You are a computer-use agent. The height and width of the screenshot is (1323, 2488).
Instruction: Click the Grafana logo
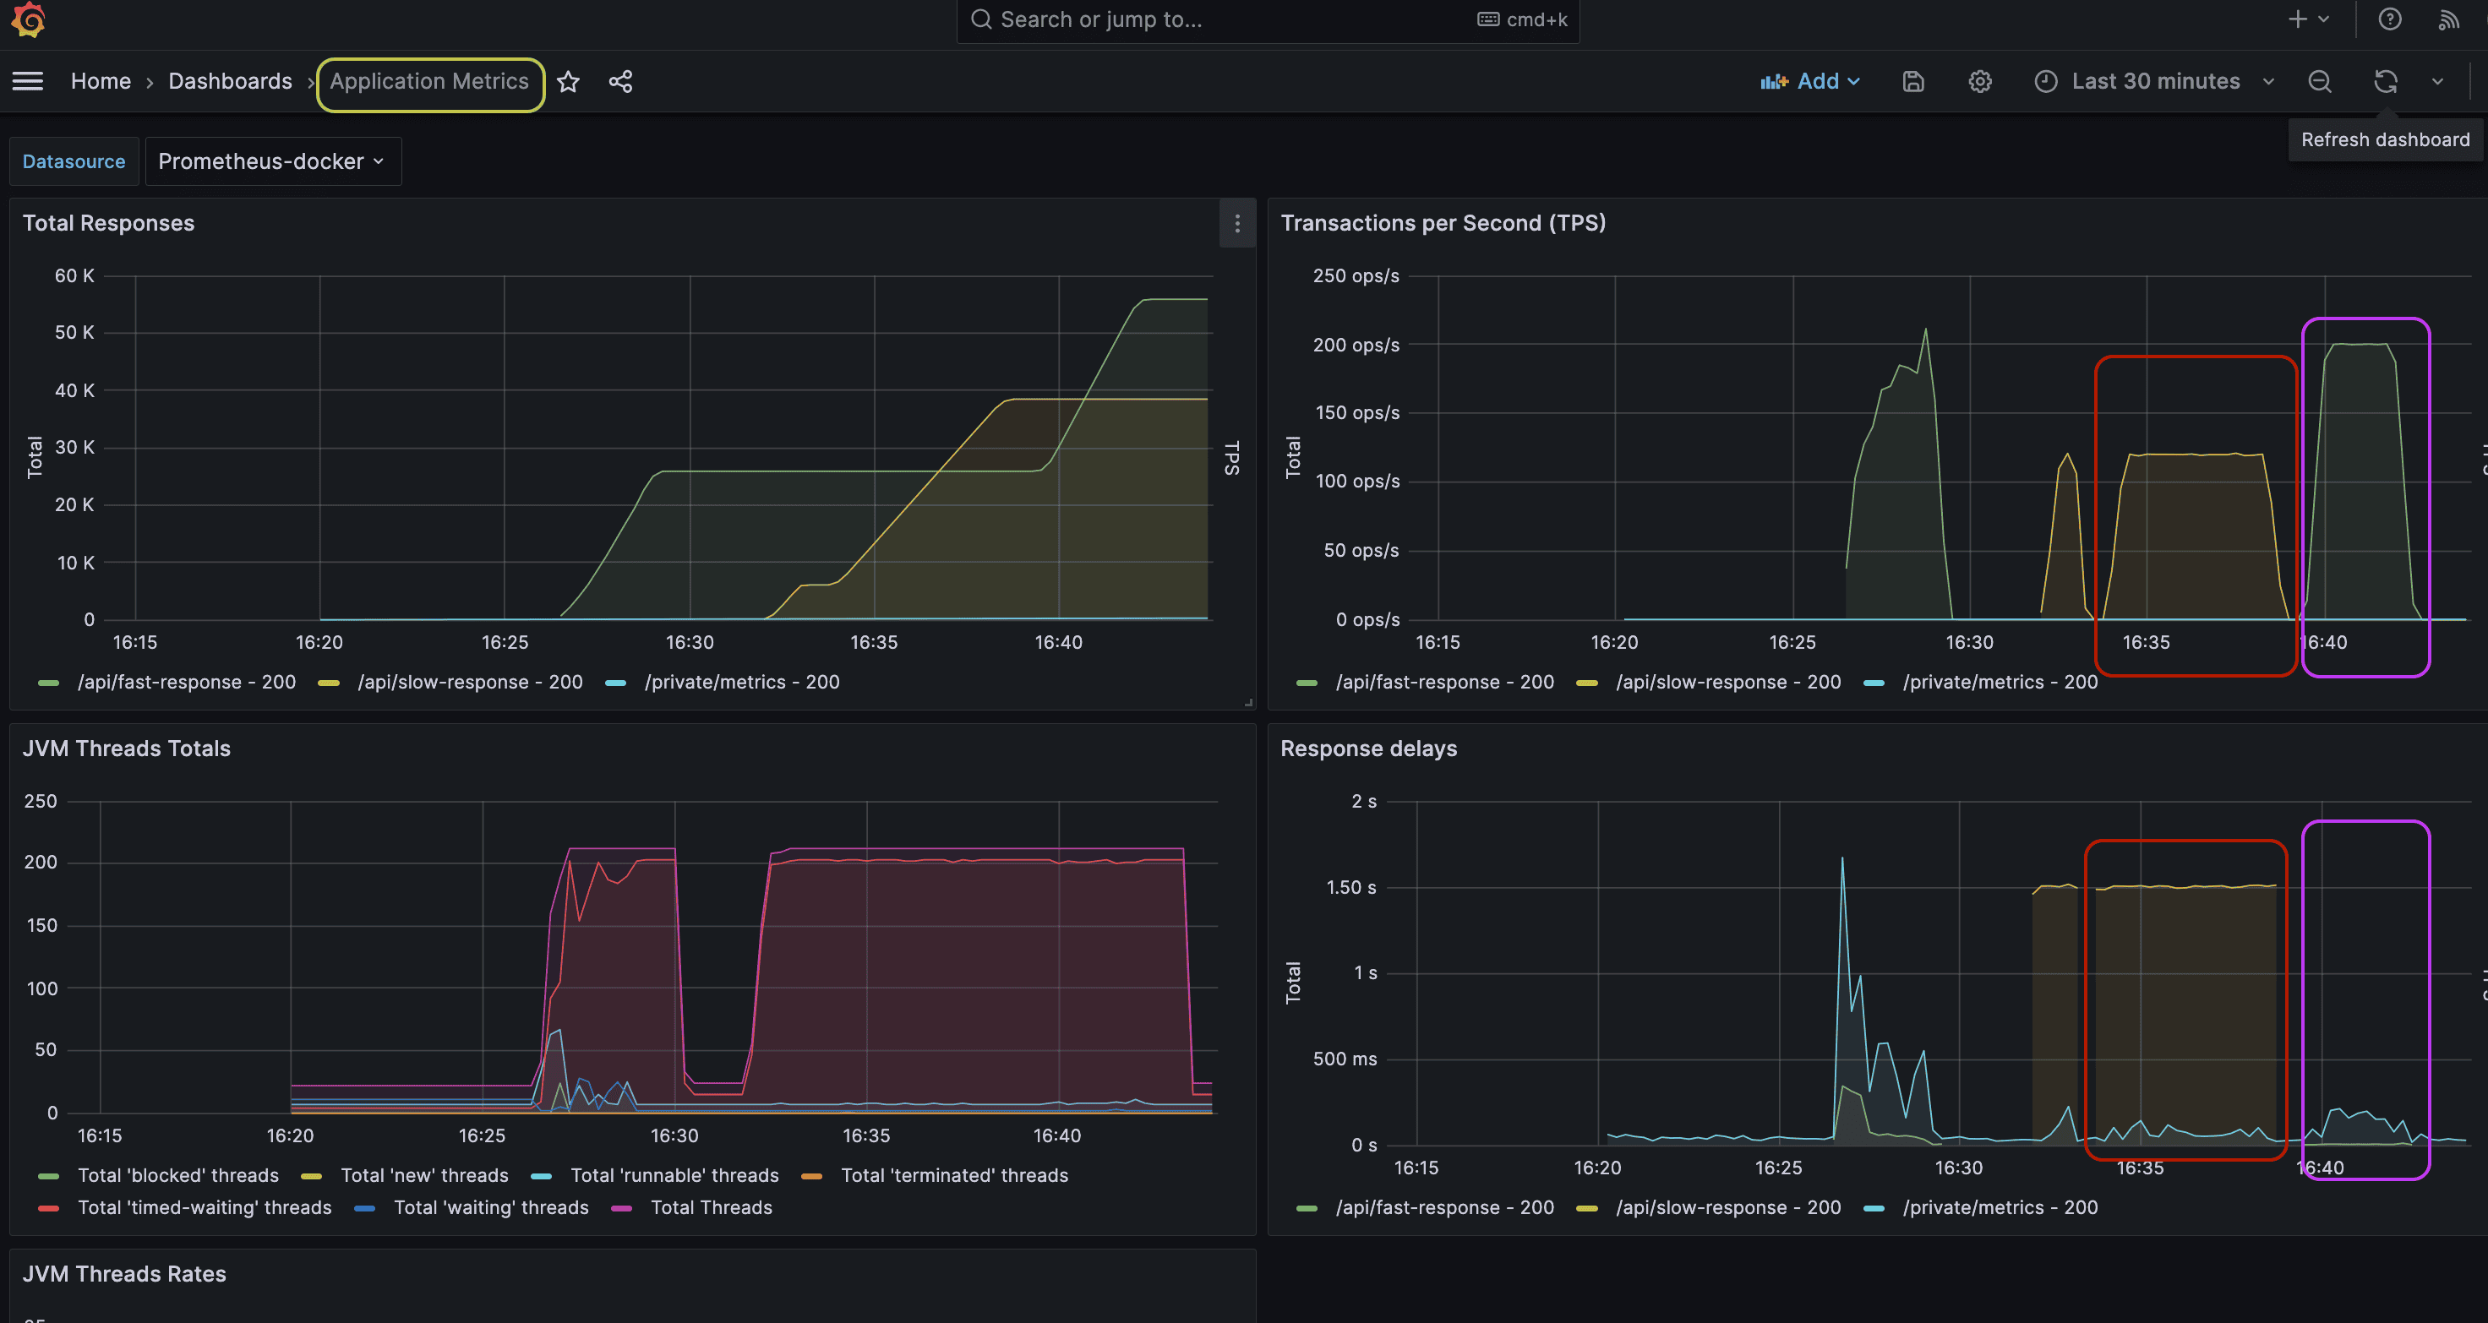click(x=28, y=20)
